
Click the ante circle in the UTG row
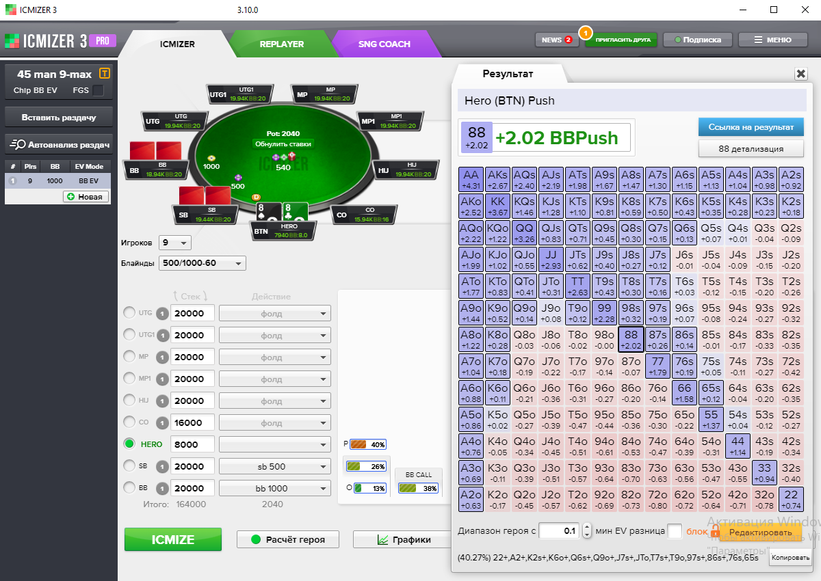coord(162,313)
